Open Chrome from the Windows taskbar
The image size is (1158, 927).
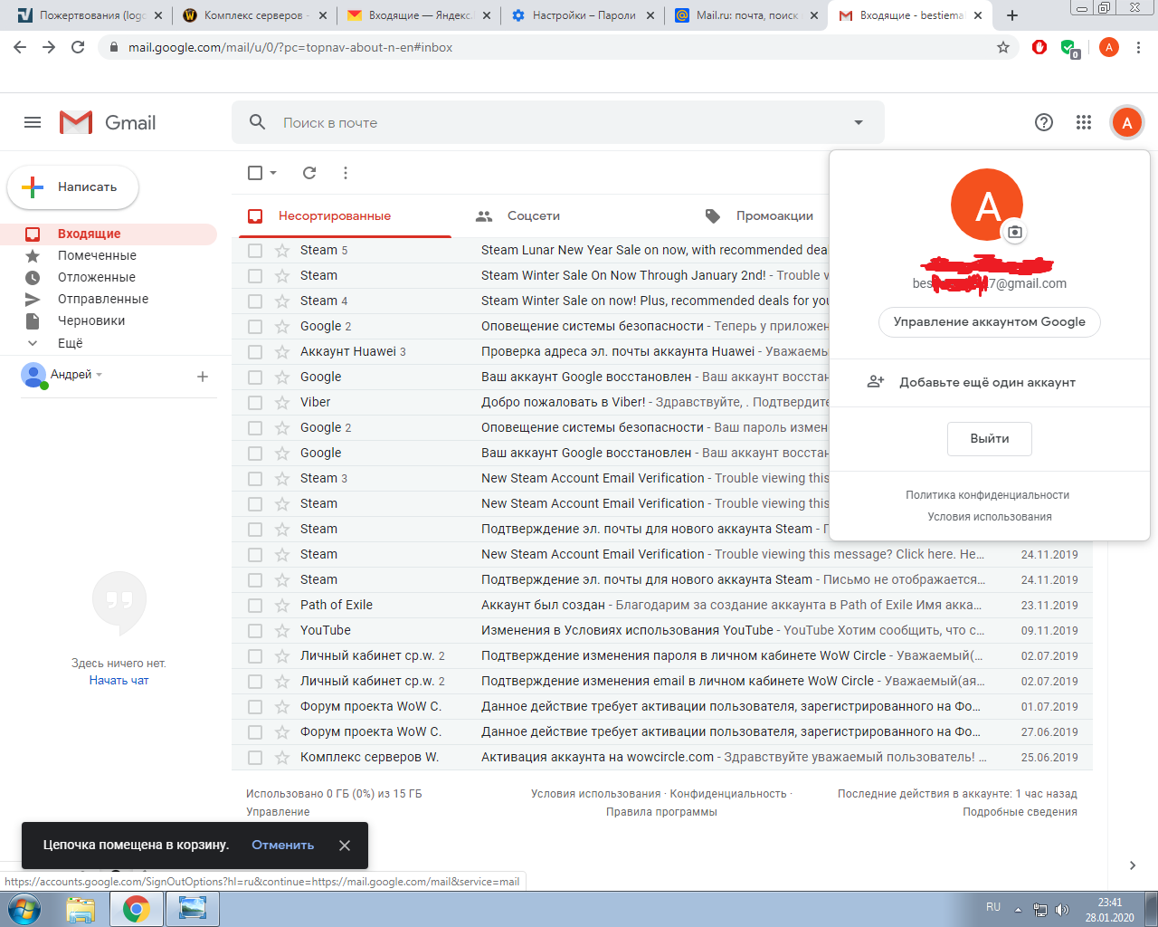coord(137,908)
